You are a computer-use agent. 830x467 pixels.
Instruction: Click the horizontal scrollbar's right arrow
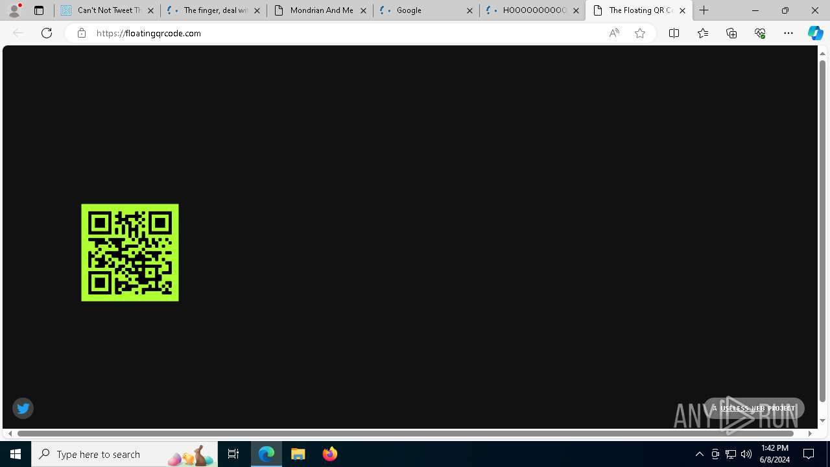[x=810, y=433]
